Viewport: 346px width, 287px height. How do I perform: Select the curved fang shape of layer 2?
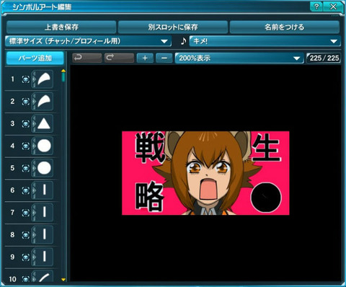pos(44,102)
